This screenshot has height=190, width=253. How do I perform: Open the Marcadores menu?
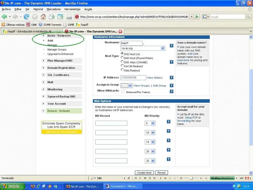coord(53,9)
